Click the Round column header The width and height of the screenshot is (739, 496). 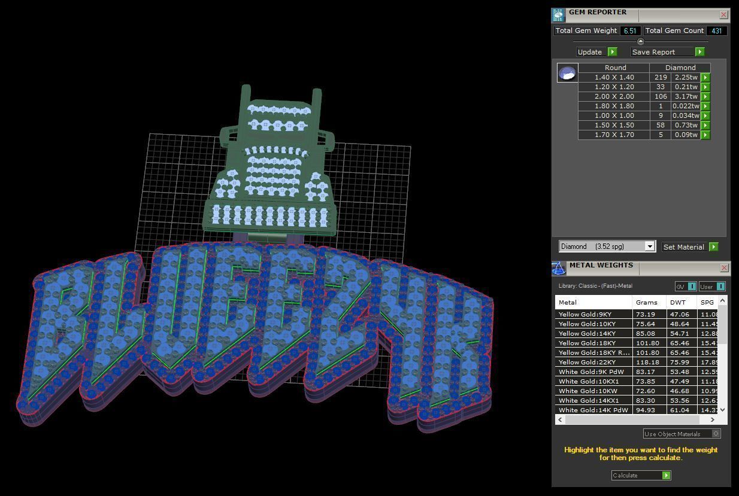point(615,68)
